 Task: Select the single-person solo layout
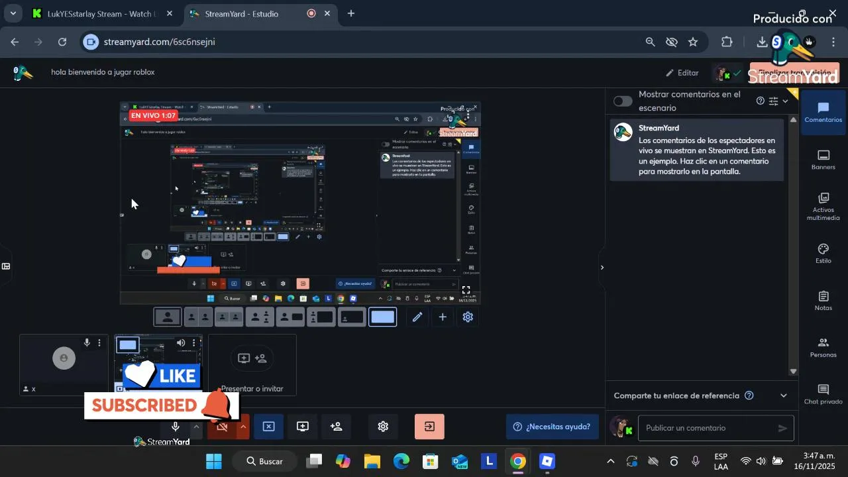click(168, 317)
